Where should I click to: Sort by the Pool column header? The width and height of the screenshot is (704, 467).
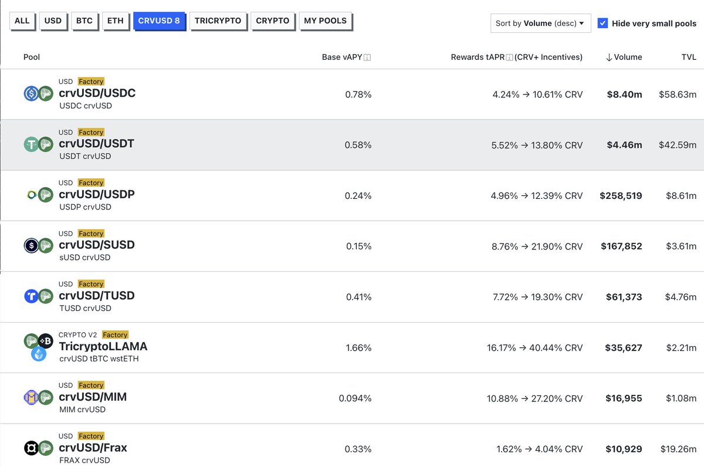pos(32,57)
